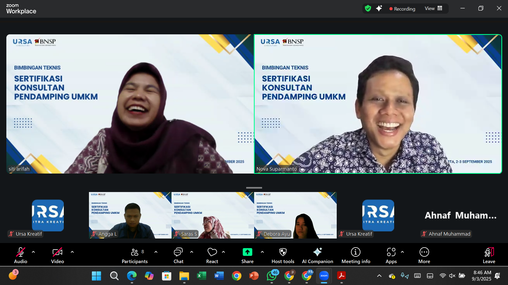This screenshot has height=285, width=508.
Task: Click the encryption shield icon
Action: 368,8
